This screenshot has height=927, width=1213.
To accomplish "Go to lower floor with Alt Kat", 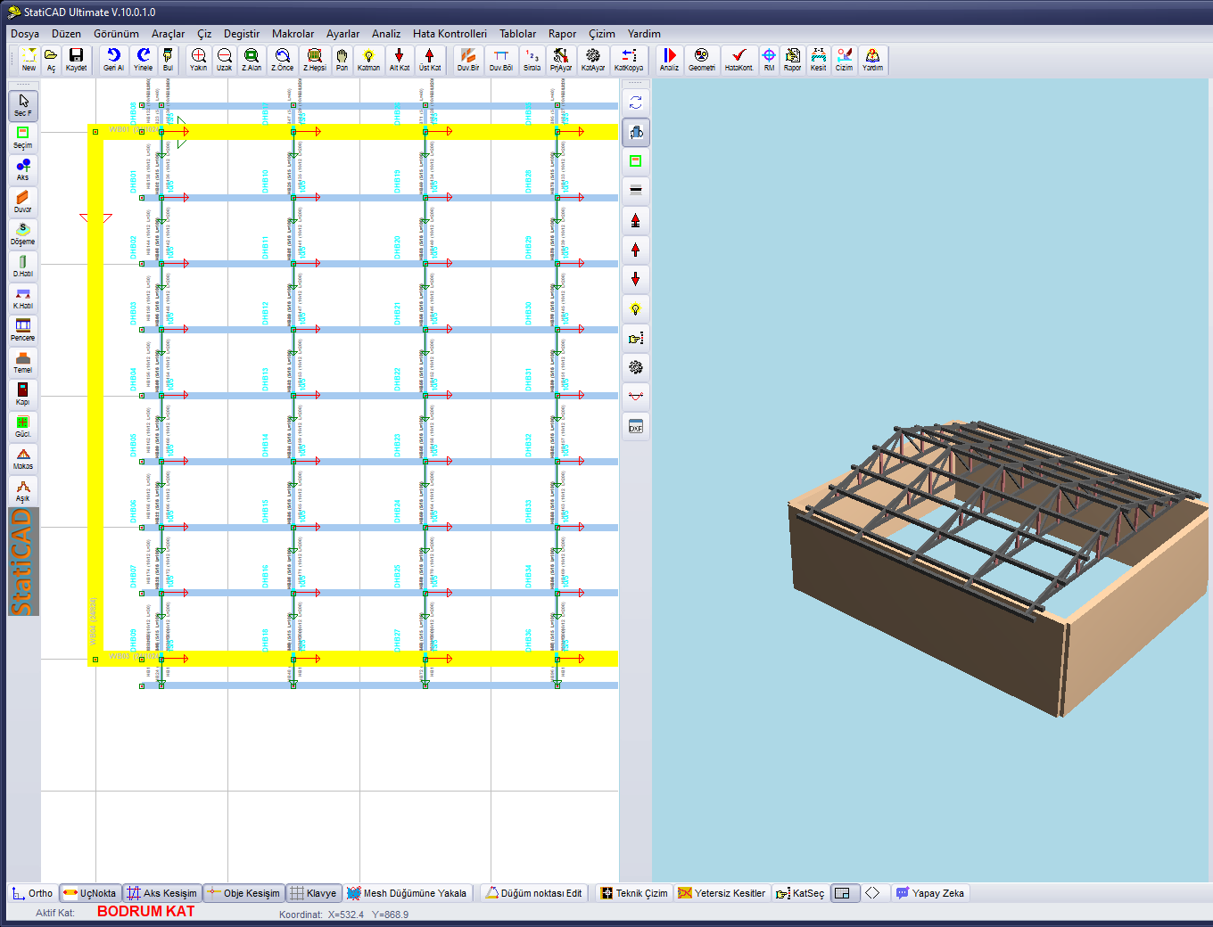I will pos(400,60).
